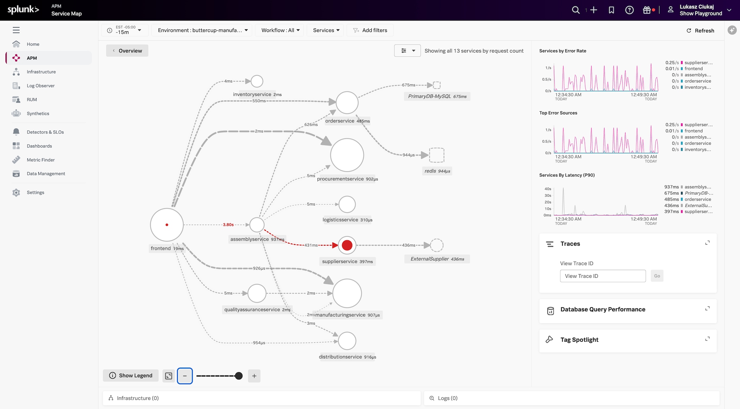Click the map zoom slider handle
Screen dimensions: 740x409
tap(238, 376)
